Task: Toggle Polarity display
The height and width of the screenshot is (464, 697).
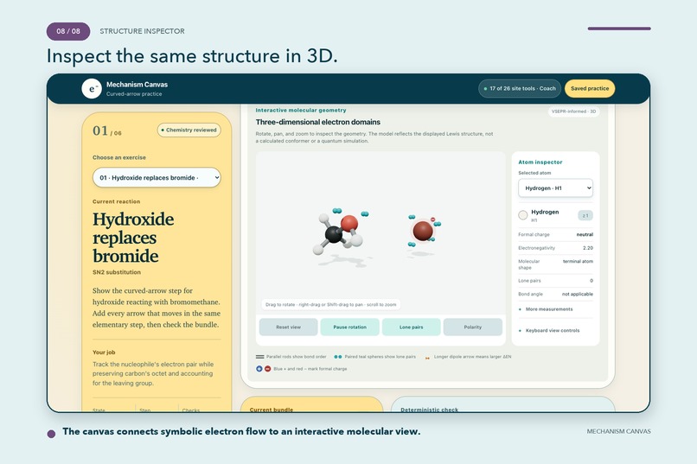Action: pos(472,327)
